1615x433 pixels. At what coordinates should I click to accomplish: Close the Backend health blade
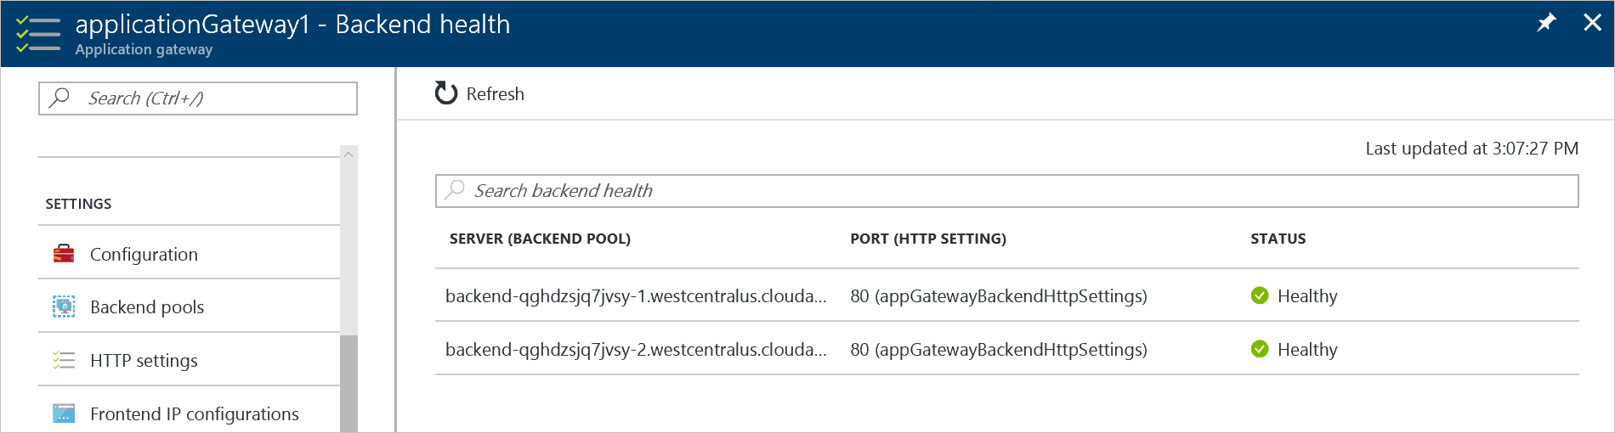(1592, 23)
